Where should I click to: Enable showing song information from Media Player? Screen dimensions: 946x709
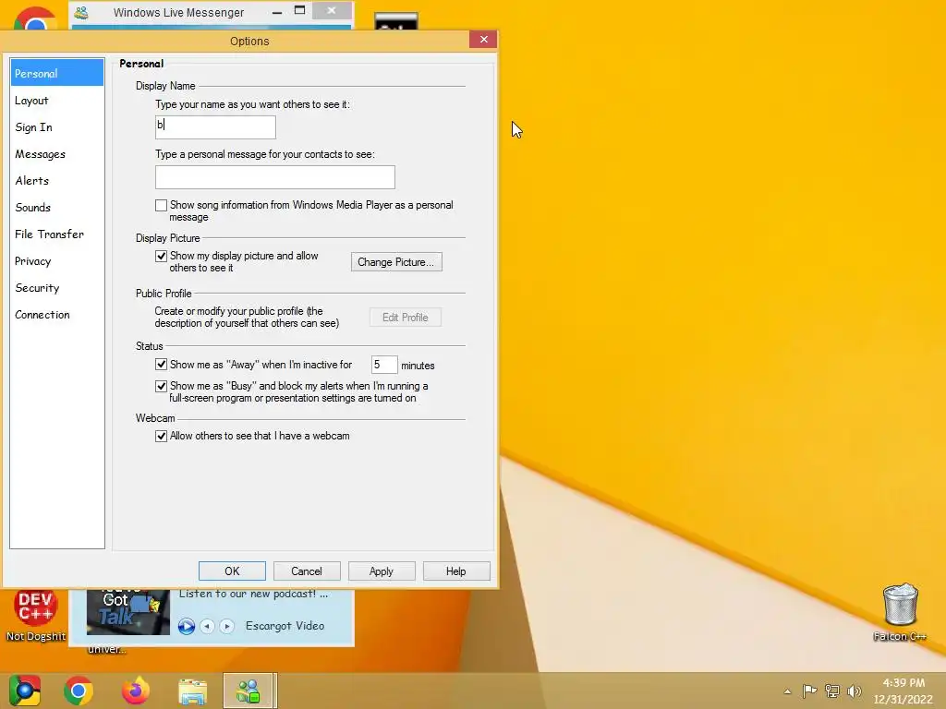(161, 206)
